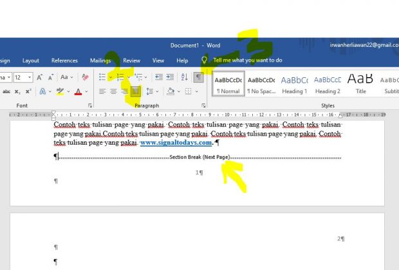
Task: Apply the Title style
Action: pos(360,84)
